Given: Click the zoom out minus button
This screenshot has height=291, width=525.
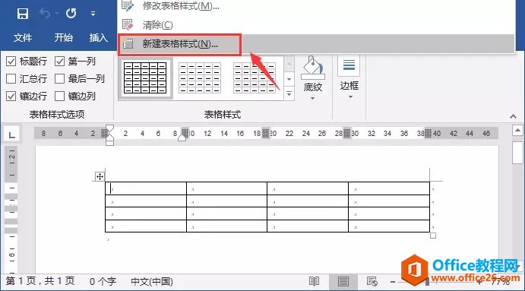Looking at the screenshot, I should tap(392, 282).
